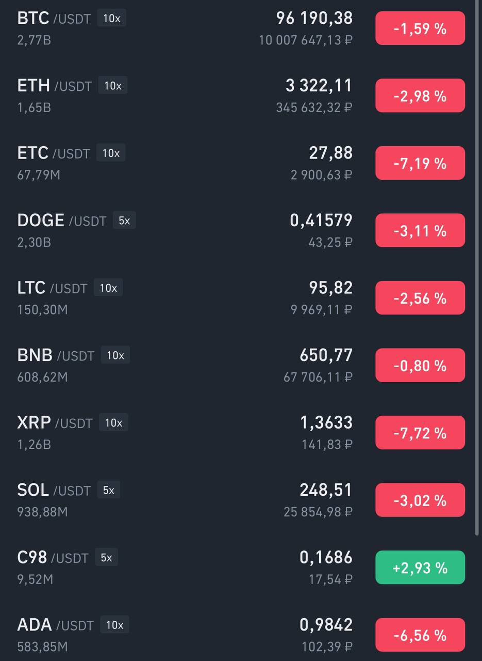Viewport: 482px width, 661px height.
Task: Tap the XRP -7,72 % badge
Action: click(x=420, y=433)
